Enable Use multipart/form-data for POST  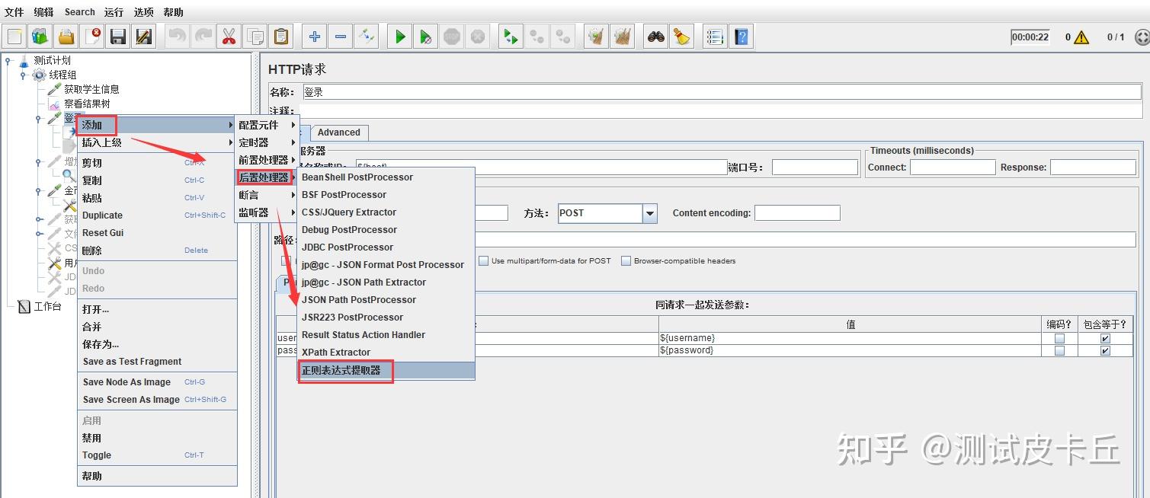[483, 261]
